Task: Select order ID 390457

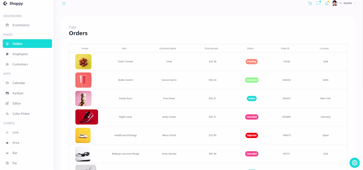Action: (286, 98)
